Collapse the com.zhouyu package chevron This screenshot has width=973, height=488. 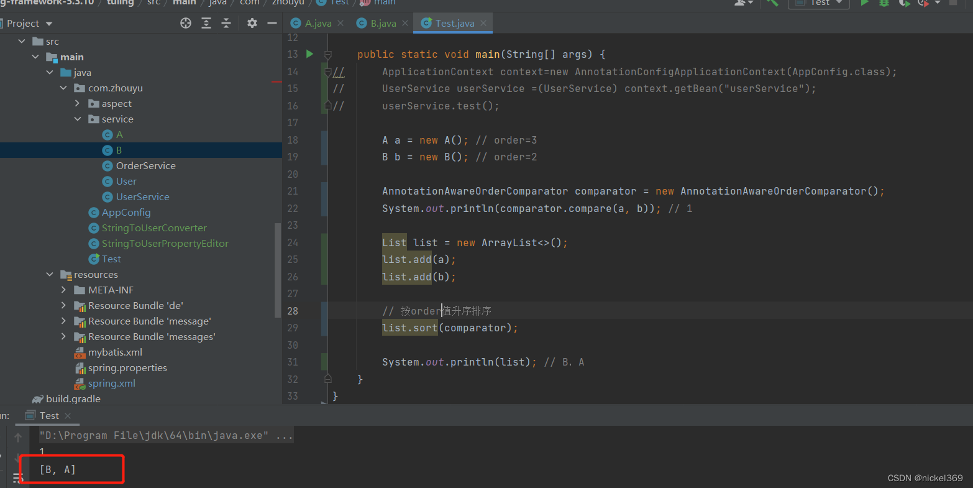tap(63, 88)
